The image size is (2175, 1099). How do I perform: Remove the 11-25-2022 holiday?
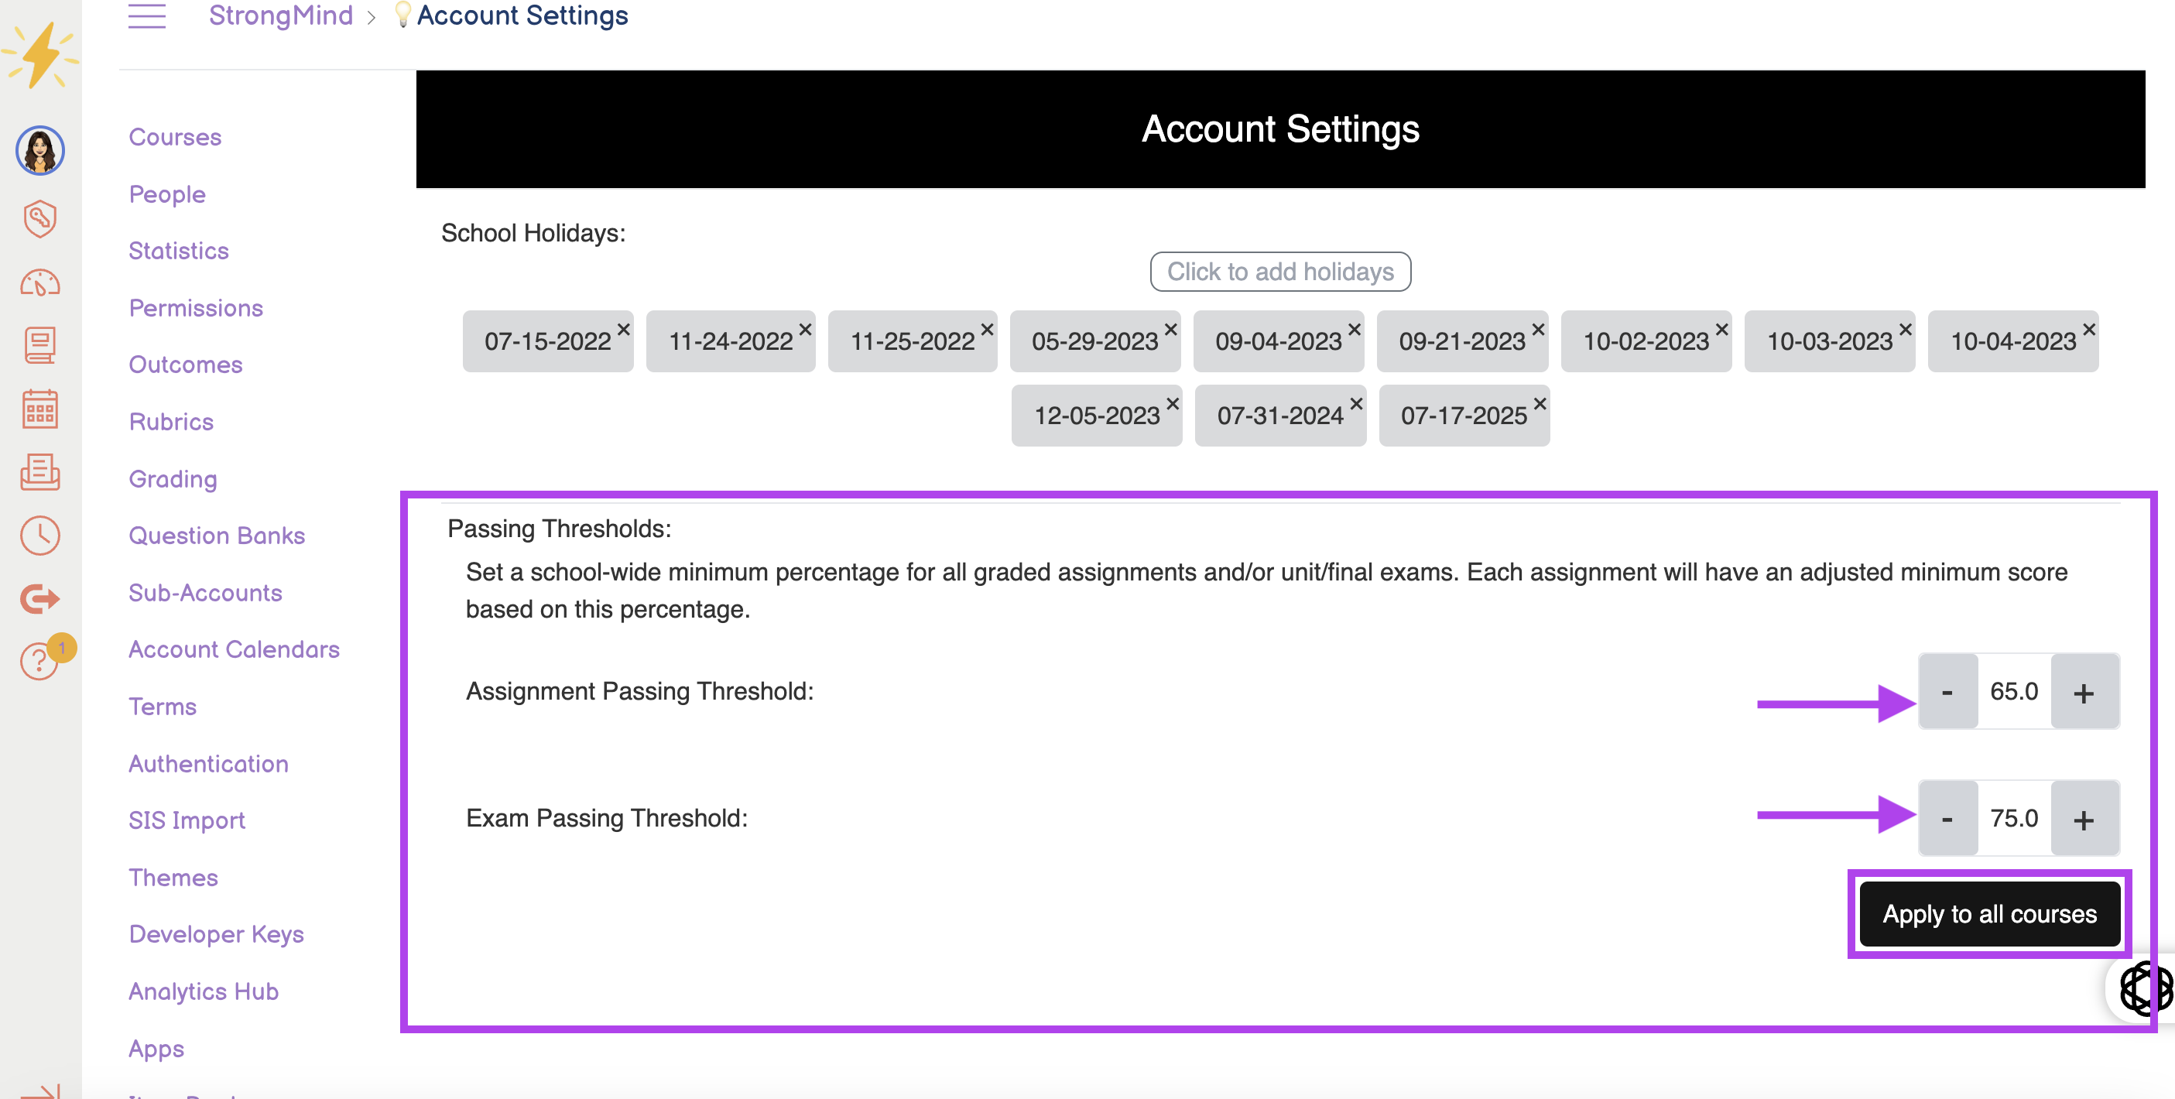(986, 329)
